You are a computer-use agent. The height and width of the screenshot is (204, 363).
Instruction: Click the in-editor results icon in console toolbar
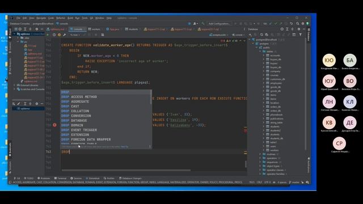(x=102, y=35)
